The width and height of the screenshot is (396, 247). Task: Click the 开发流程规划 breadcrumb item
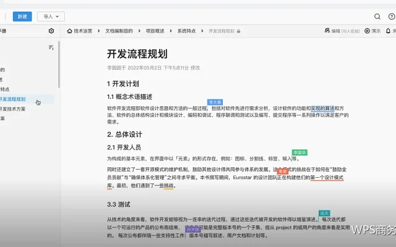tap(222, 31)
